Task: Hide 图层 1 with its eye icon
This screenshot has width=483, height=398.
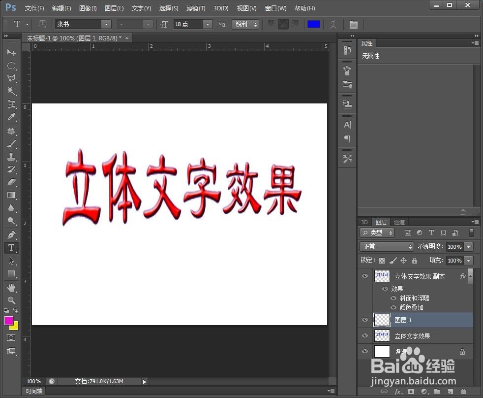Action: [365, 320]
